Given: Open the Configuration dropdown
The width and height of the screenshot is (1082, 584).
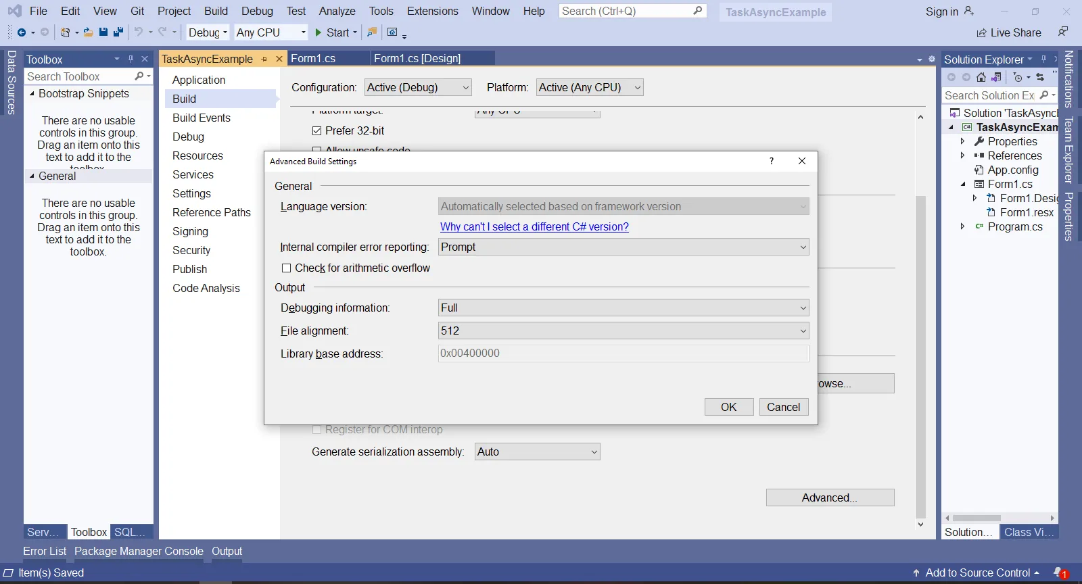Looking at the screenshot, I should [x=418, y=87].
